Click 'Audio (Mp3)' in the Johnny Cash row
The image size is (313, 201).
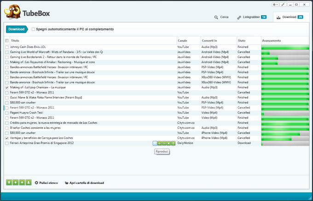209,47
